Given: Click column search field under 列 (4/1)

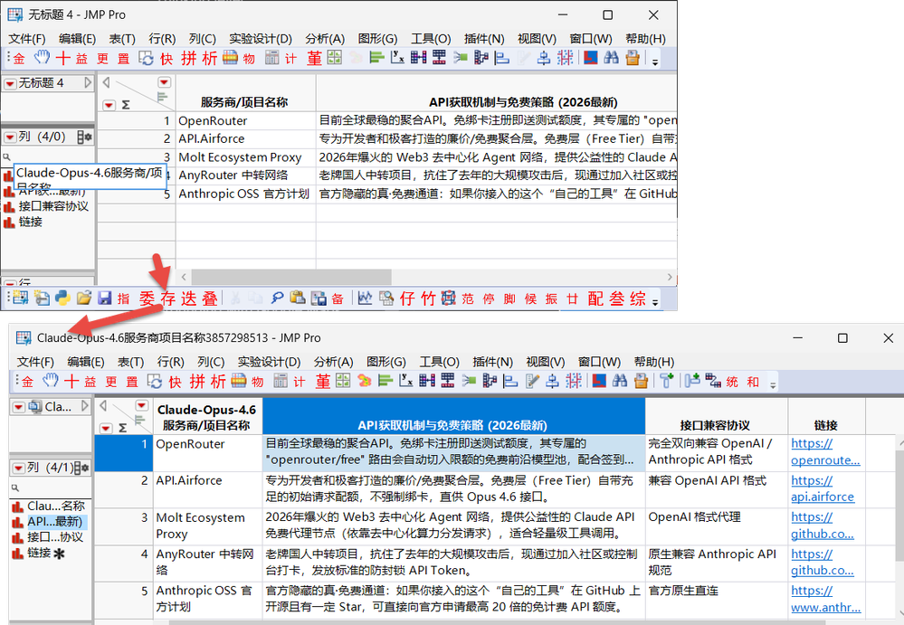Looking at the screenshot, I should 51,488.
